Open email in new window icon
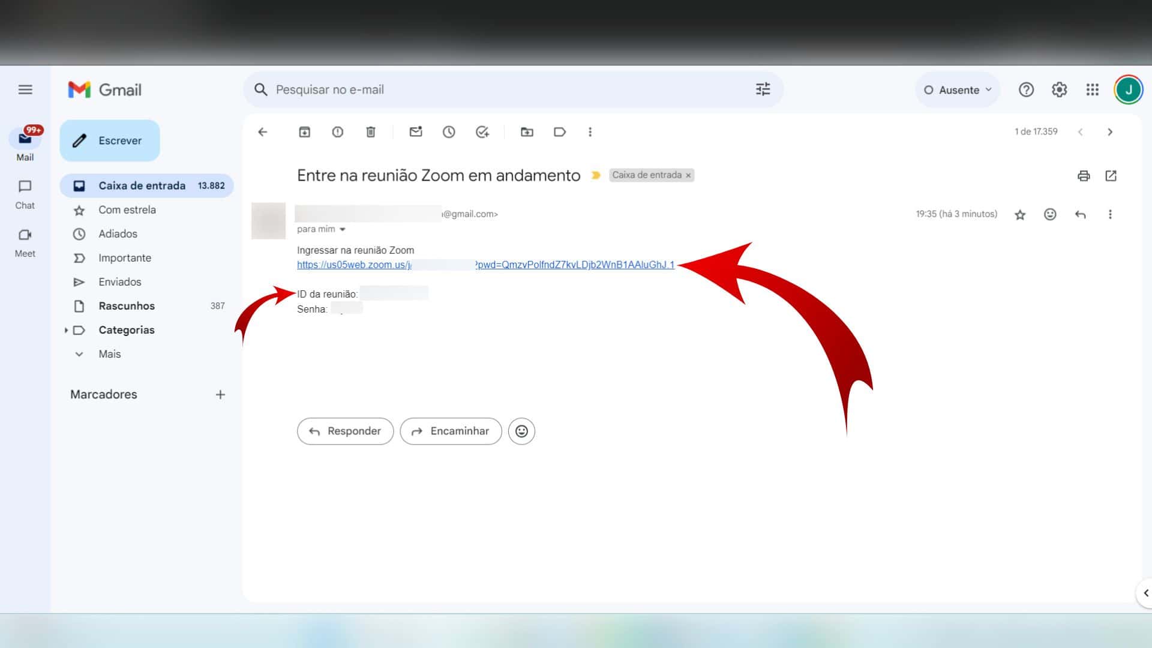The width and height of the screenshot is (1152, 648). 1111,176
